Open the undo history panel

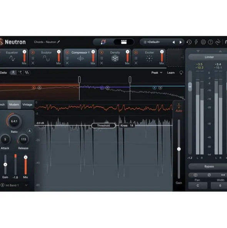pos(189,42)
